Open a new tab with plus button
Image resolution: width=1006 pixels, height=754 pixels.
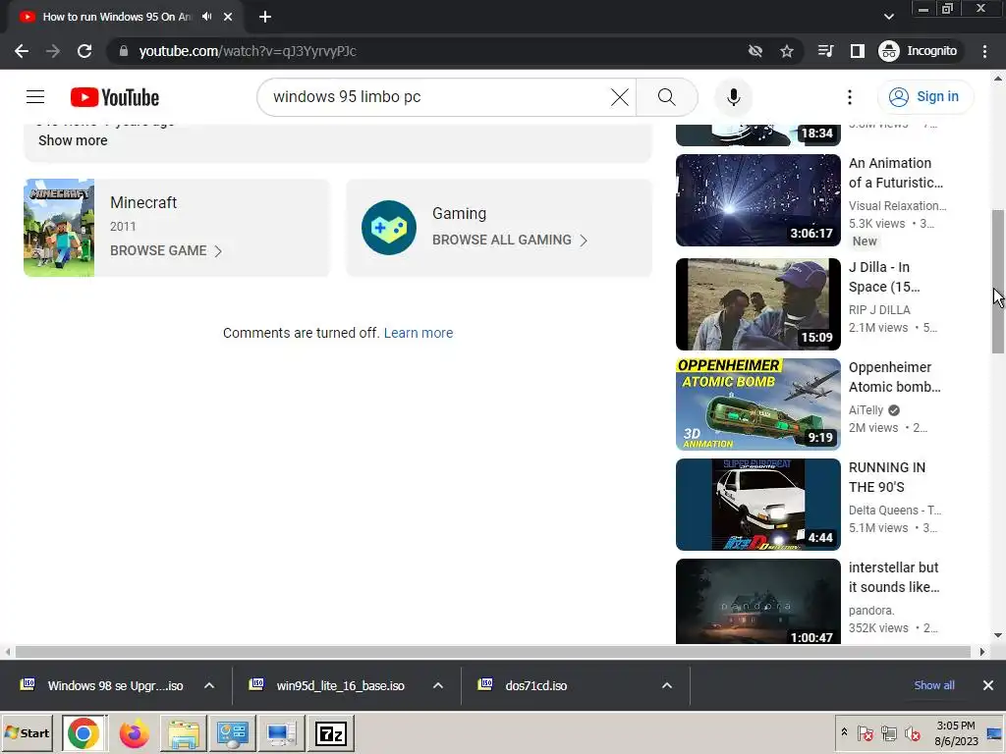pos(265,18)
